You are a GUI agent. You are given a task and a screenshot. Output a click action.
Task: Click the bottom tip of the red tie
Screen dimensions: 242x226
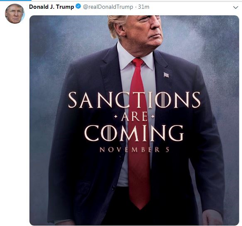point(140,206)
